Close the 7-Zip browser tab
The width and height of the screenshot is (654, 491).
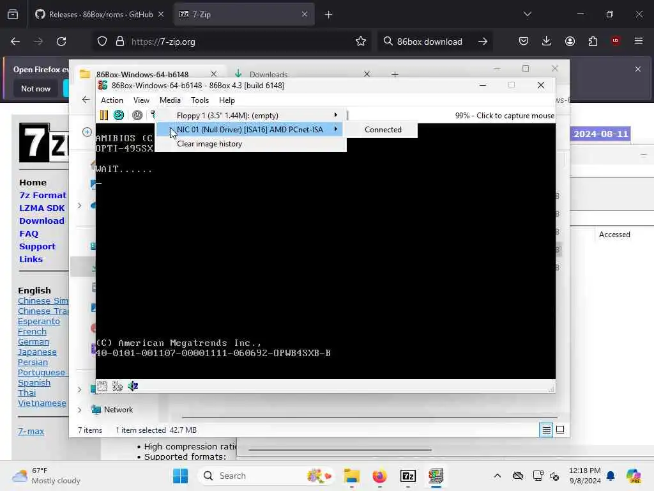(x=305, y=15)
